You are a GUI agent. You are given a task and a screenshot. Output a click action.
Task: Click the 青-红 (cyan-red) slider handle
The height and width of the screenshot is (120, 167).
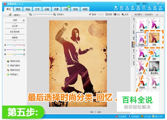click(x=15, y=45)
